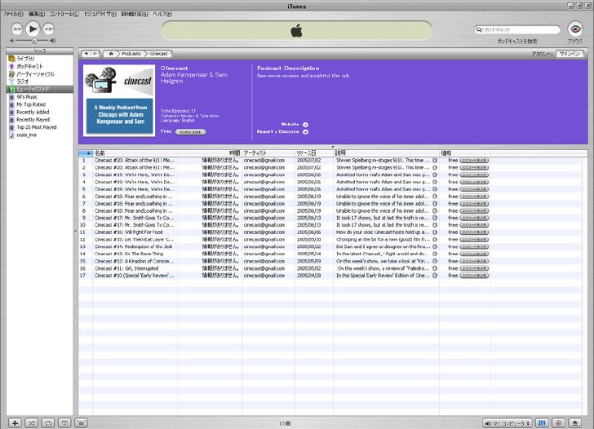Click the eject disc button
The width and height of the screenshot is (594, 429).
point(575,423)
